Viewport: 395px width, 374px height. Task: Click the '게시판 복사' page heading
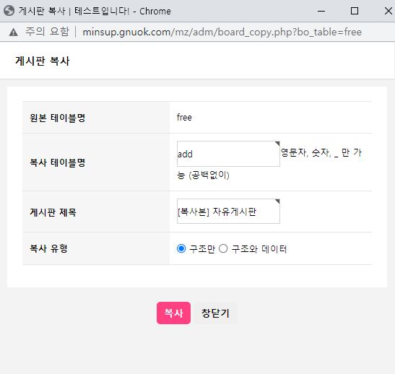pos(43,61)
